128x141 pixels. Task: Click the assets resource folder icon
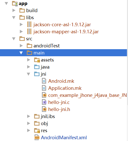[37, 60]
